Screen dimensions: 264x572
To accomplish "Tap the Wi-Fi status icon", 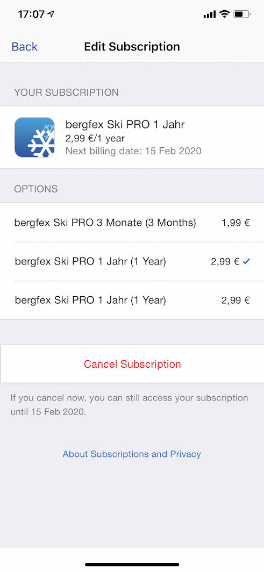I will pos(224,14).
